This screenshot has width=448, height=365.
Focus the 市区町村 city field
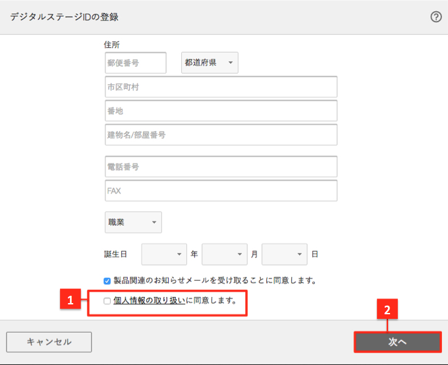tap(221, 86)
